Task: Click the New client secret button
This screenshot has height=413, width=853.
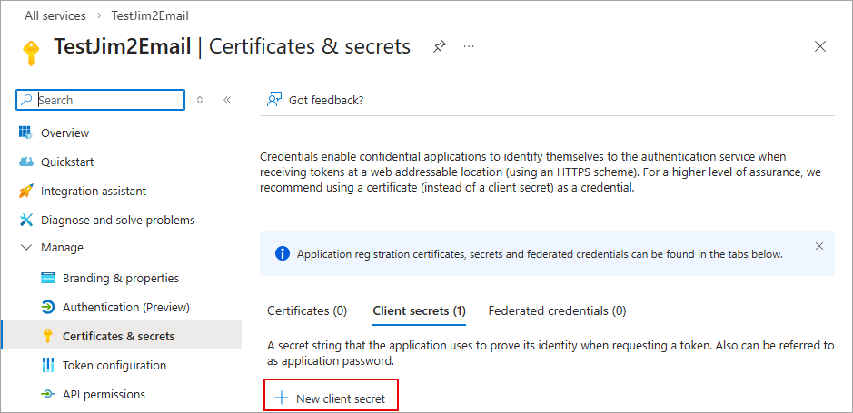Action: [332, 398]
